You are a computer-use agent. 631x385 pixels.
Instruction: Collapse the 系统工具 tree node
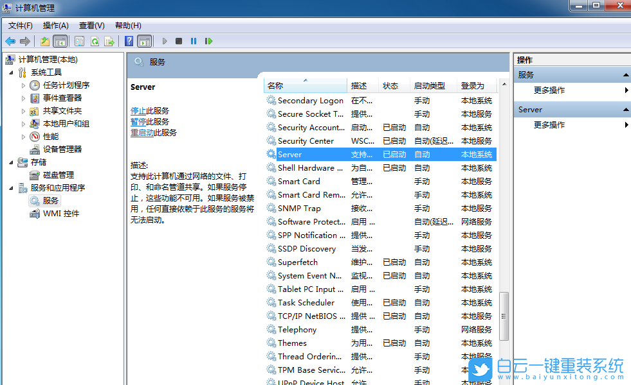tap(12, 73)
